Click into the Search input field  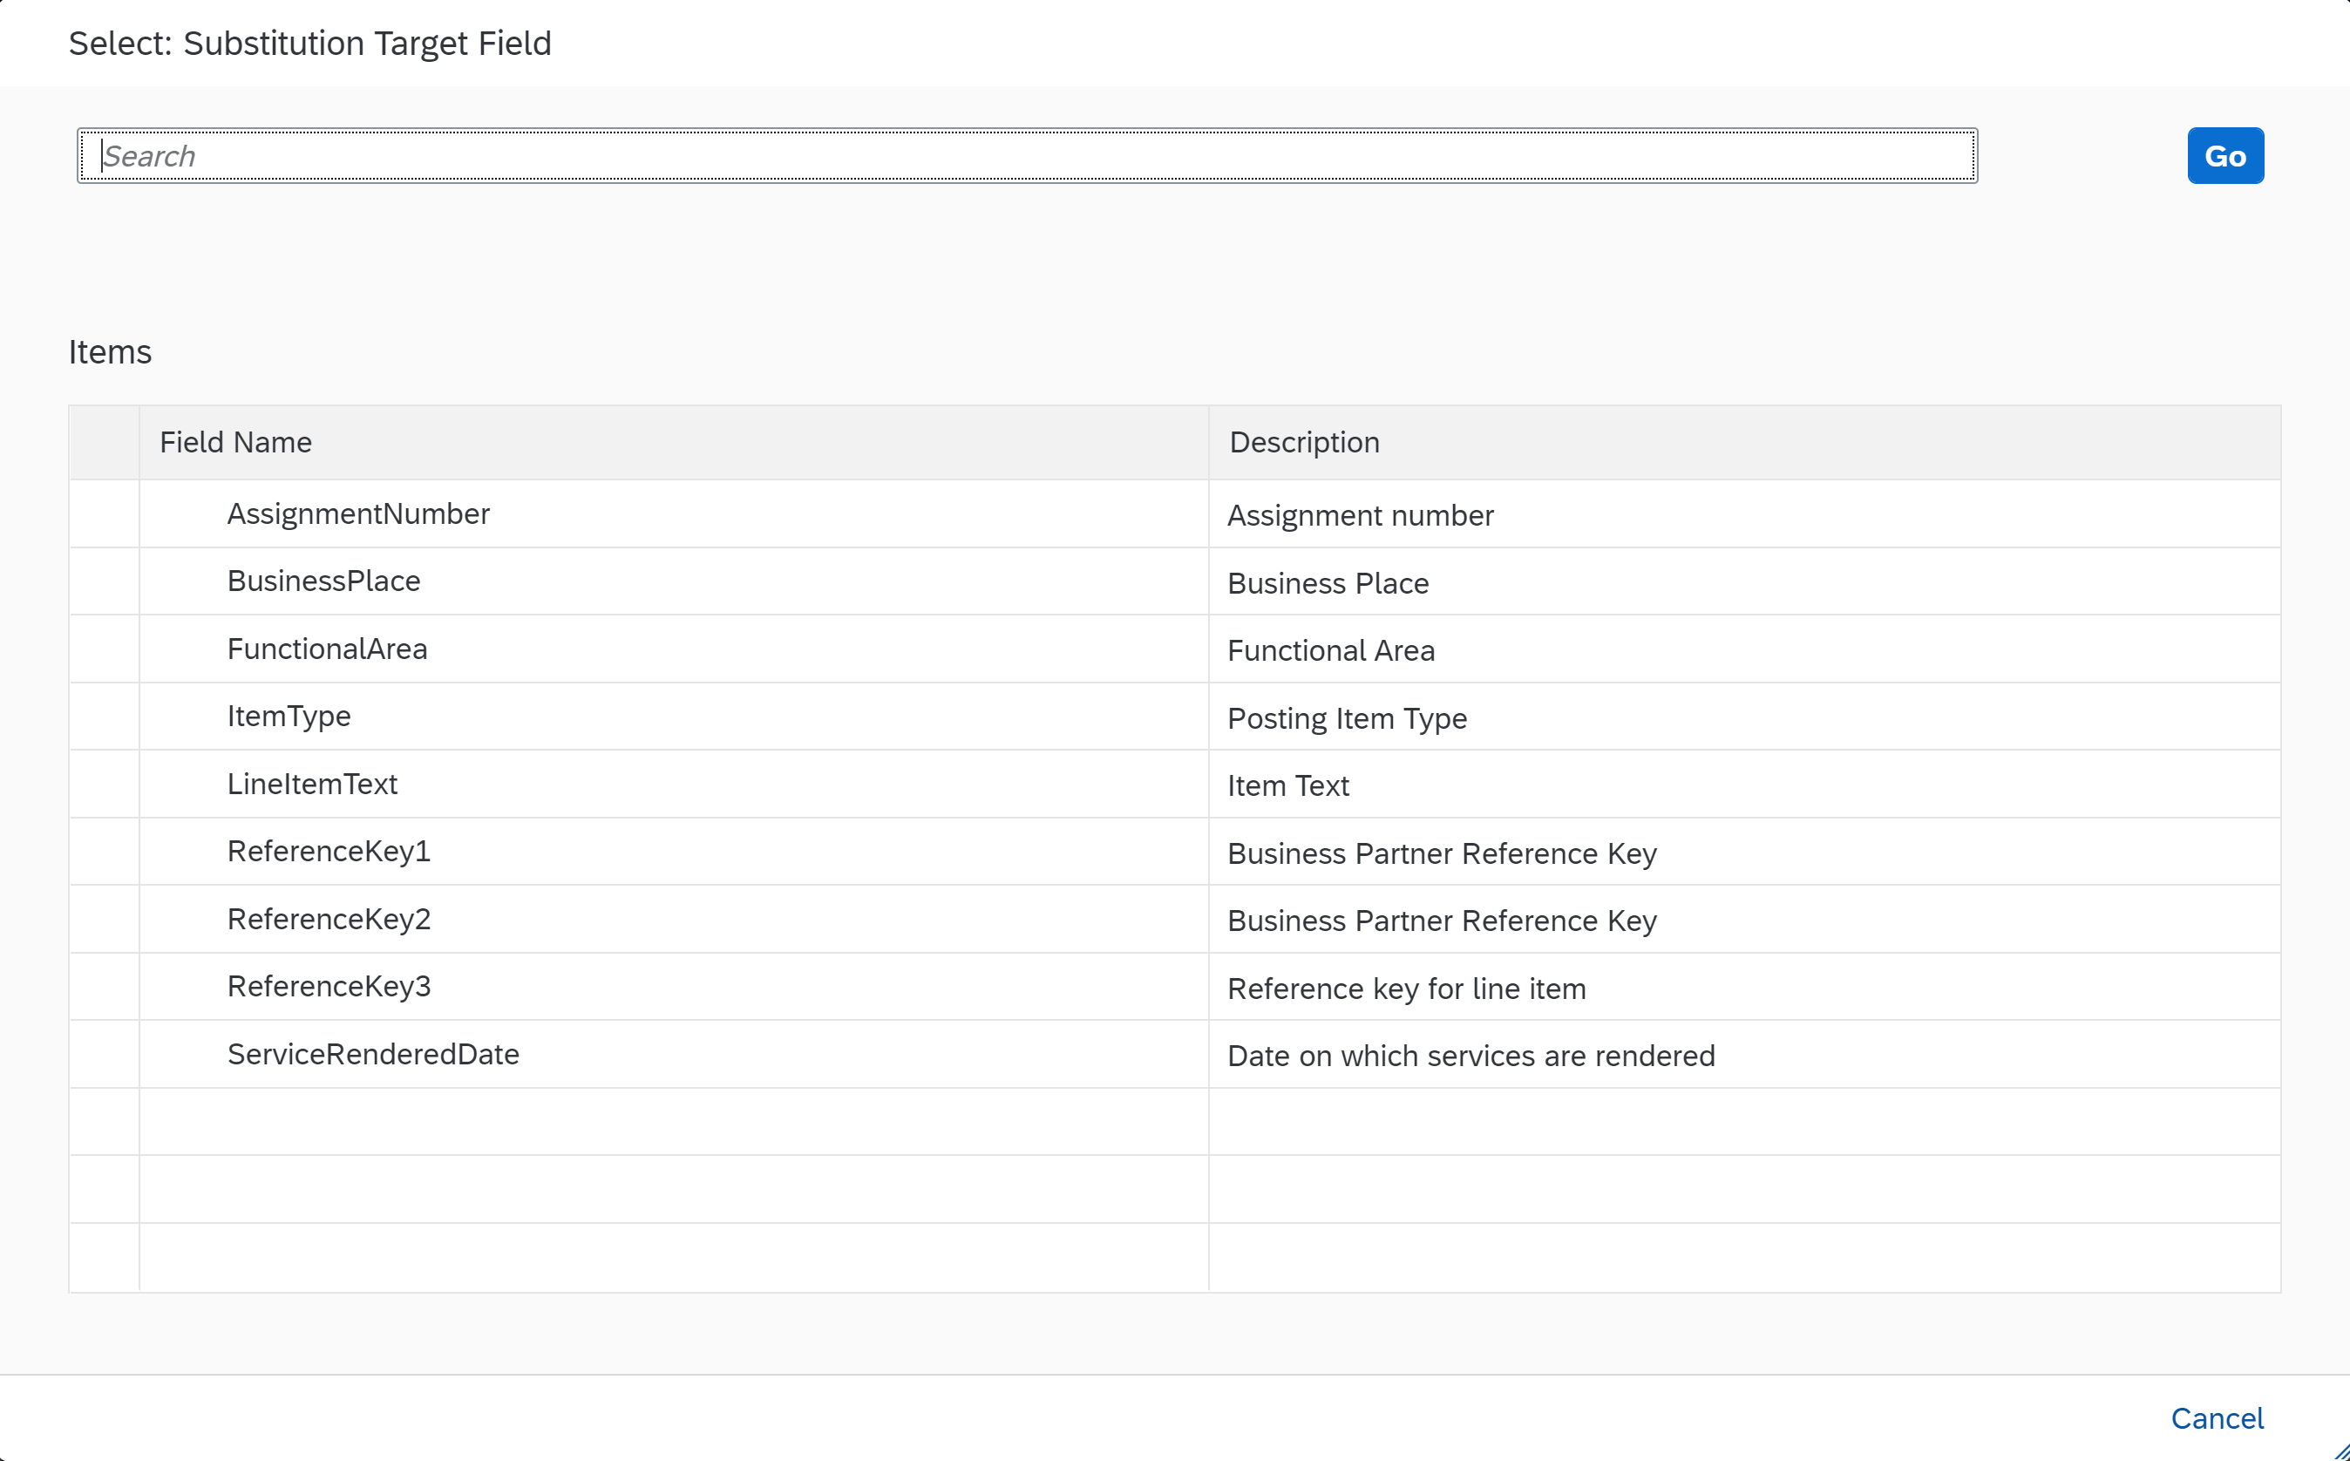[x=1026, y=155]
